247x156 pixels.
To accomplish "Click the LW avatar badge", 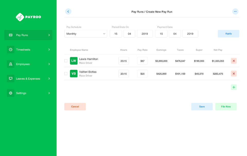I will [x=74, y=61].
